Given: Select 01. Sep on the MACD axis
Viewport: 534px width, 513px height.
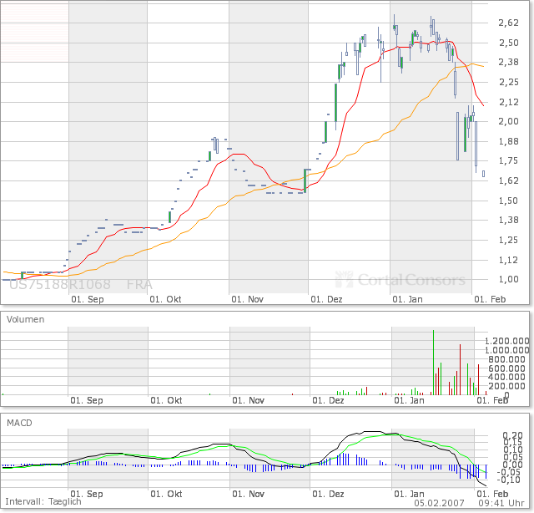Looking at the screenshot, I should coord(87,494).
